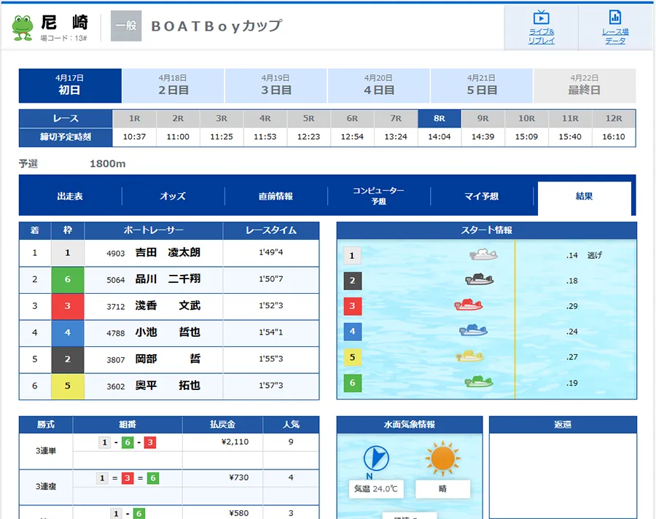
Task: Select the 2日目 April 18 day tab
Action: tap(173, 86)
